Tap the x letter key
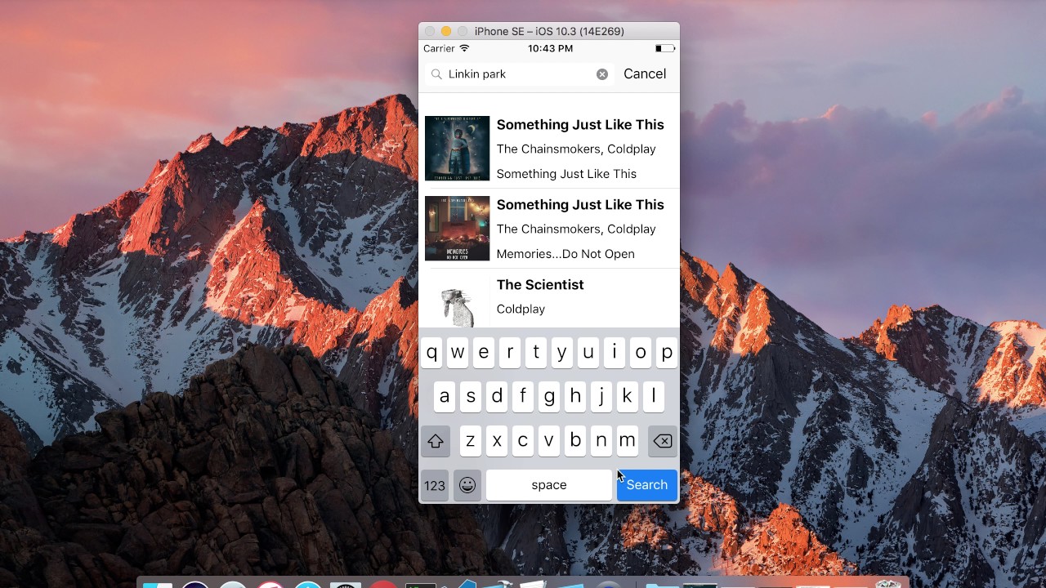The image size is (1046, 588). point(497,441)
